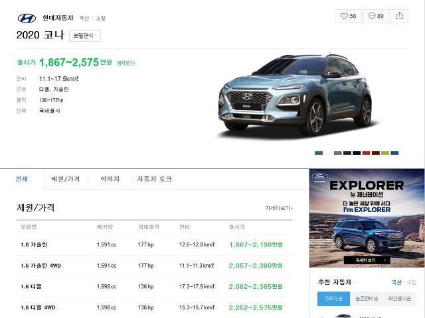Pick the lime green car color swatch
The width and height of the screenshot is (425, 318).
coord(385,153)
